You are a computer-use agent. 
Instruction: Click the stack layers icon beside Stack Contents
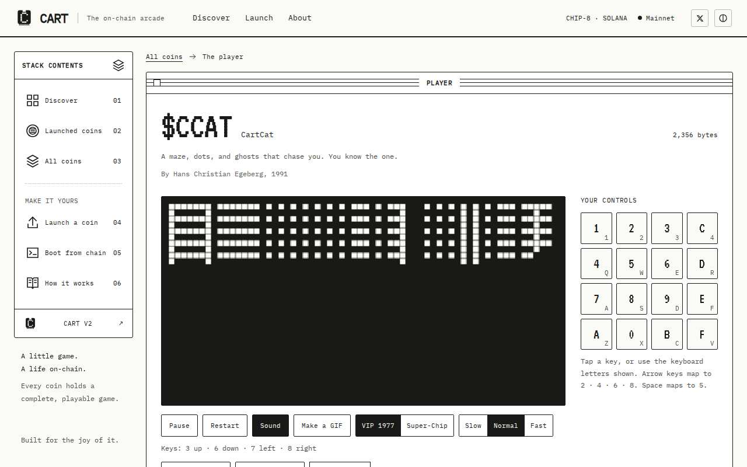pyautogui.click(x=118, y=65)
